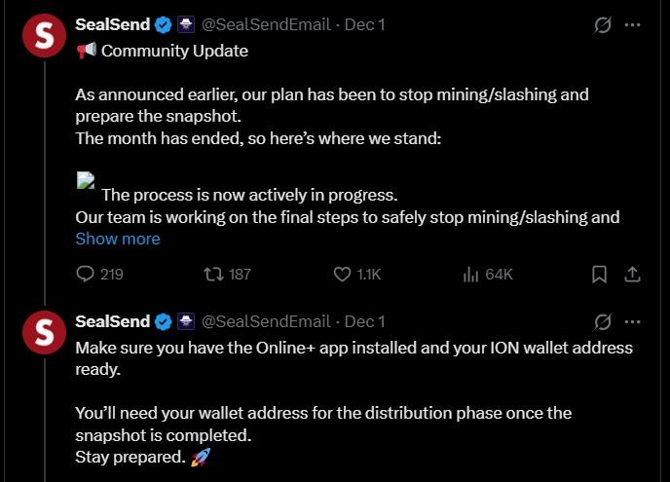Open Dec 1 timestamp of Community Update post
The image size is (670, 482).
click(x=365, y=25)
